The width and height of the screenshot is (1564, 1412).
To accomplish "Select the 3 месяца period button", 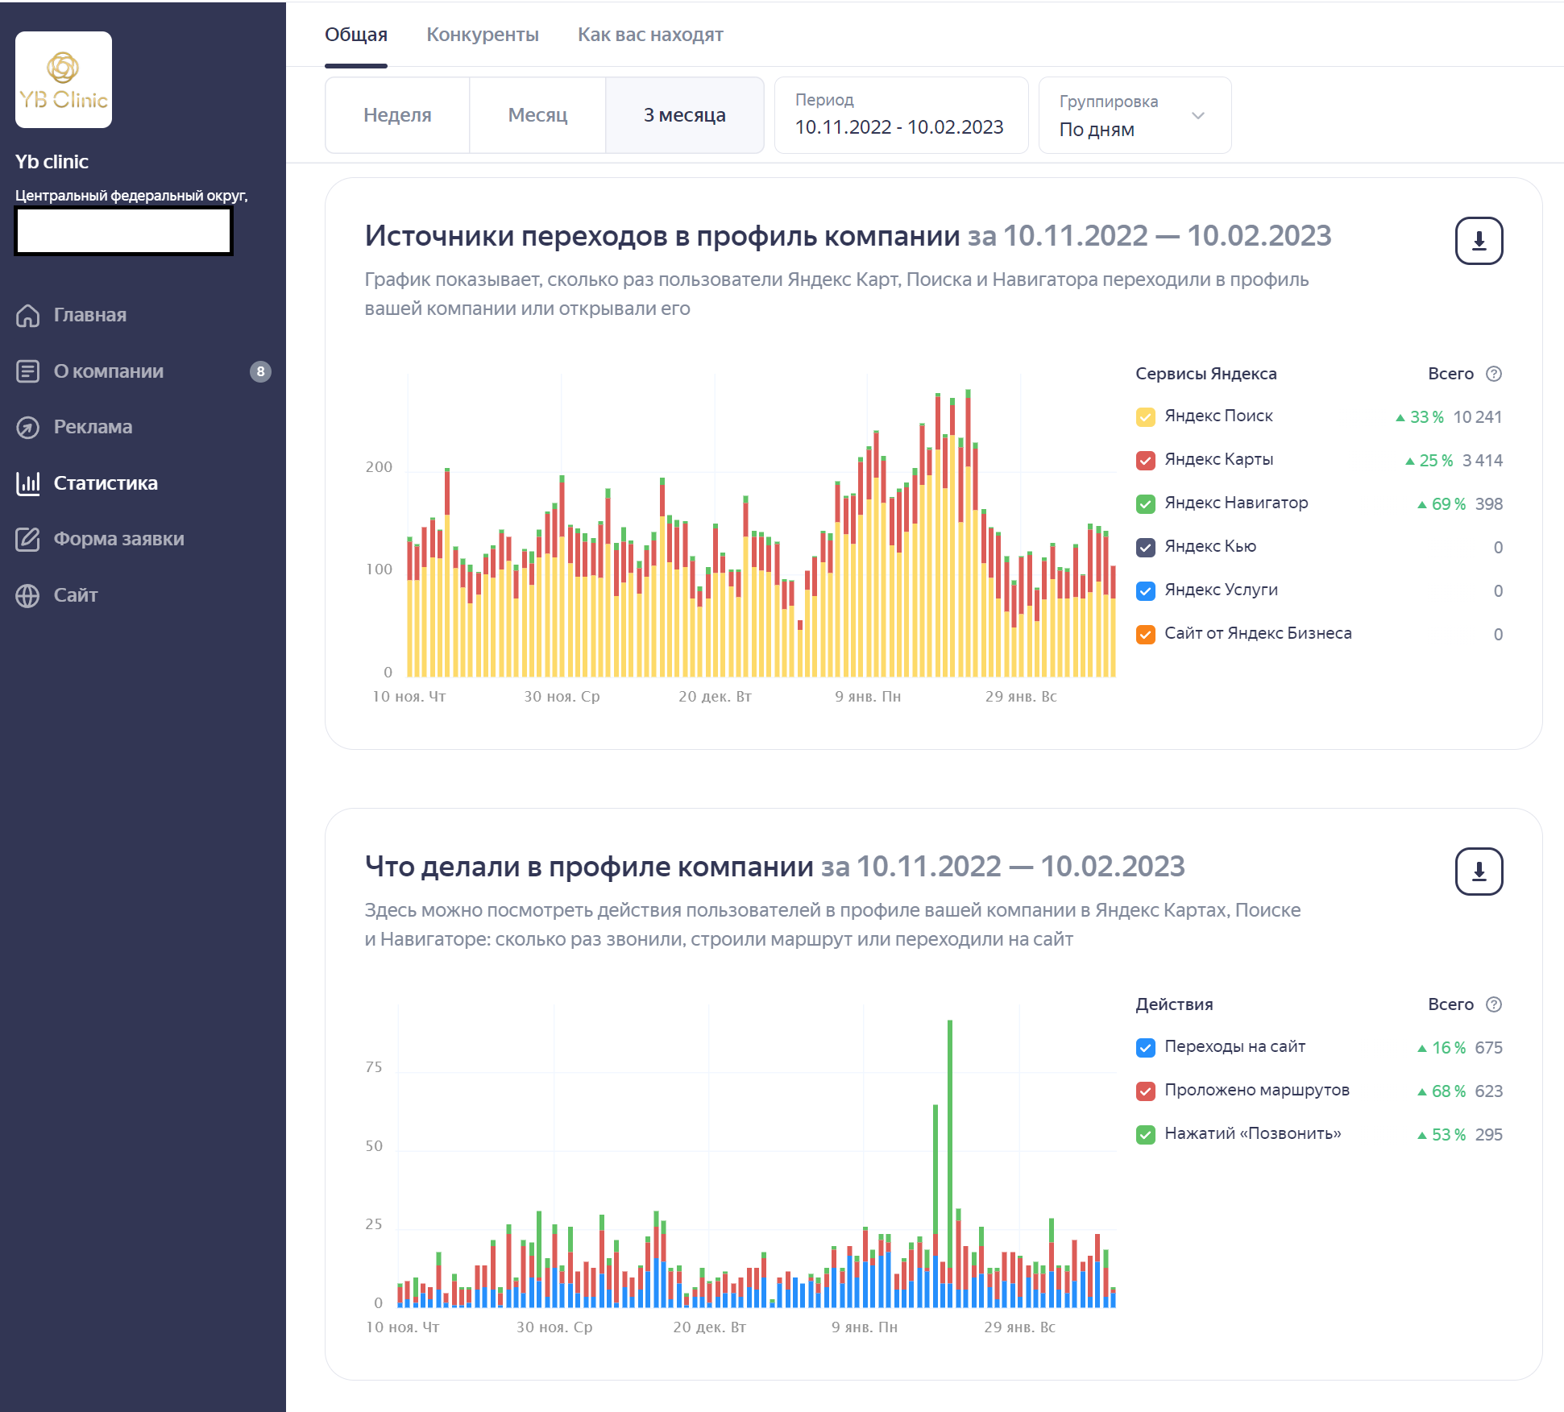I will click(685, 115).
